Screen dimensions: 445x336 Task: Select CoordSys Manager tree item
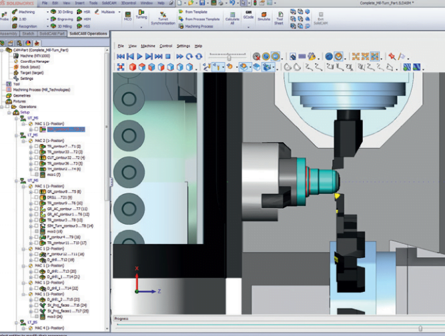coord(31,61)
